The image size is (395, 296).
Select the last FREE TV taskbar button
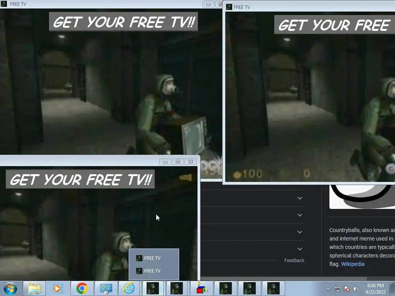[x=273, y=288]
